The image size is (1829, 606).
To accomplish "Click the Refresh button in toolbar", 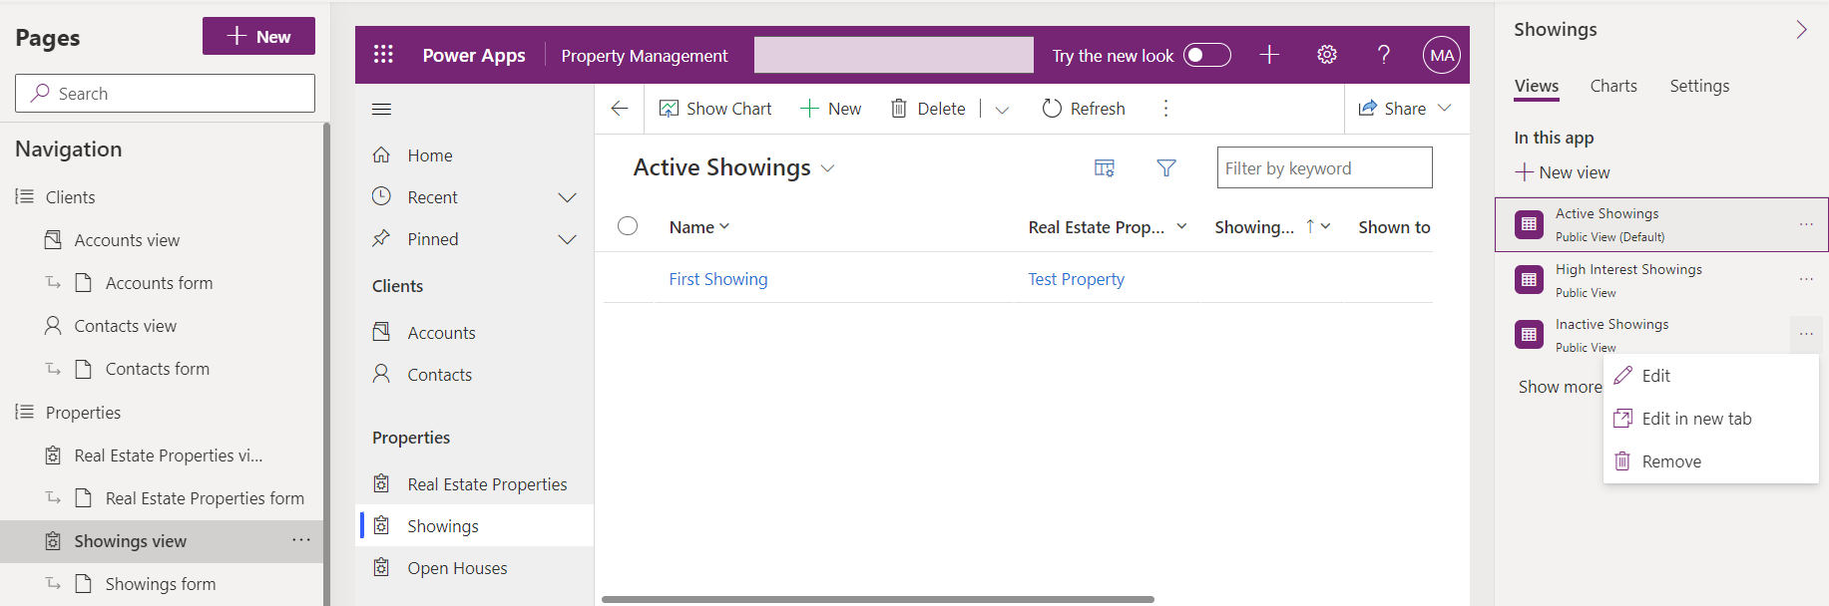I will coord(1084,109).
